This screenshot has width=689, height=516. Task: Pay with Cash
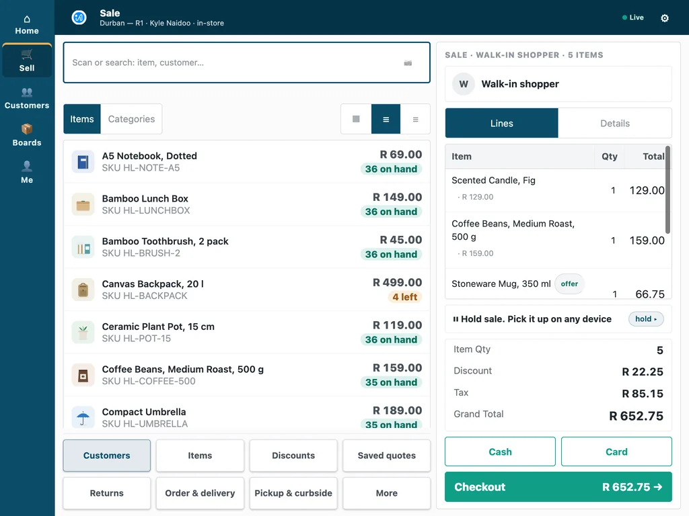pos(500,451)
